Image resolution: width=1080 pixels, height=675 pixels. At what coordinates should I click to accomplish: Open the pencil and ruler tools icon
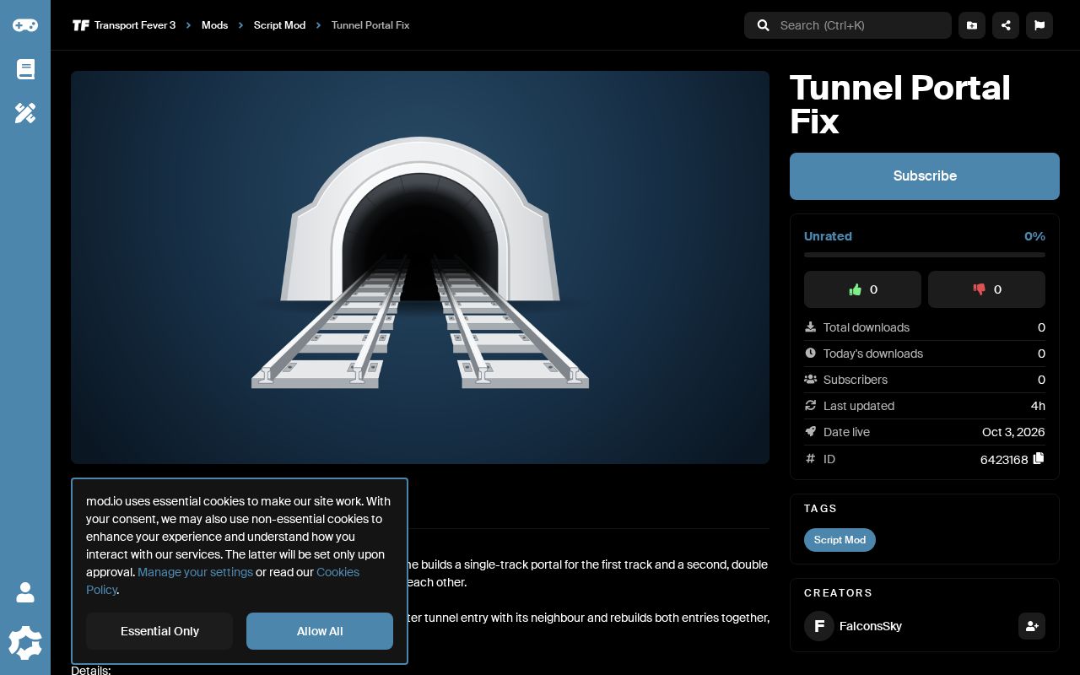[25, 113]
